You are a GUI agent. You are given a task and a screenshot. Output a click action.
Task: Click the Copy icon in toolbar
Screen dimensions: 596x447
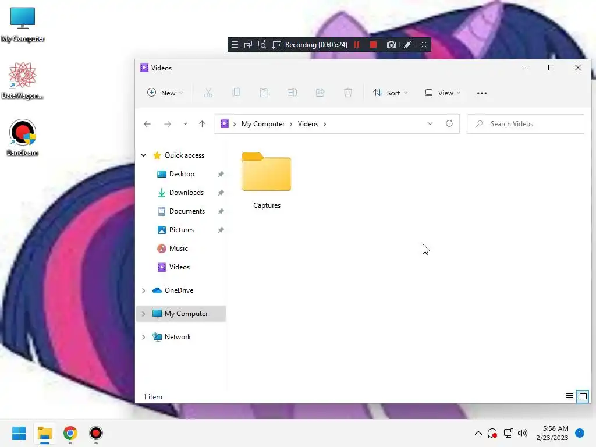(x=236, y=93)
